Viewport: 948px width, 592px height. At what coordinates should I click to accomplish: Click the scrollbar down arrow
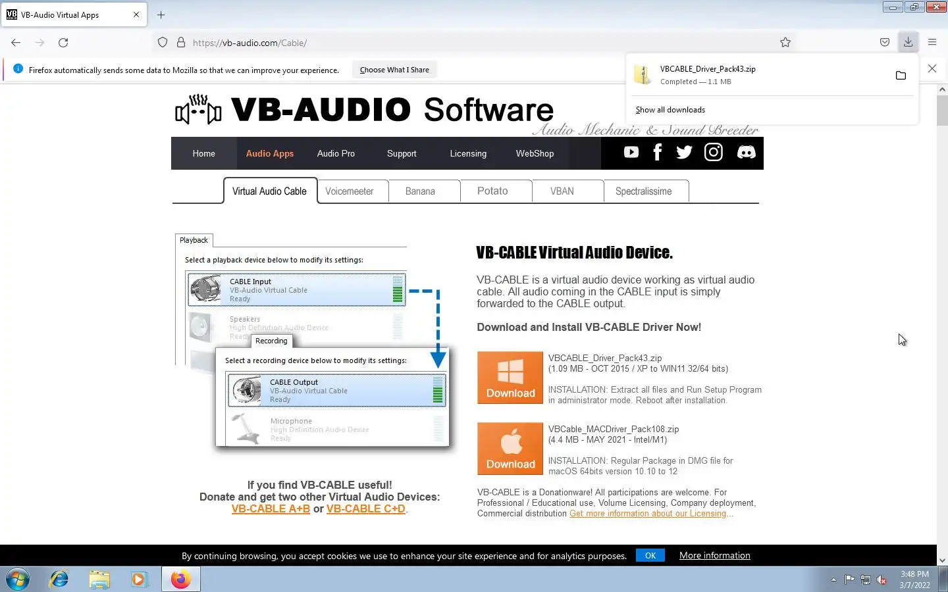[942, 560]
